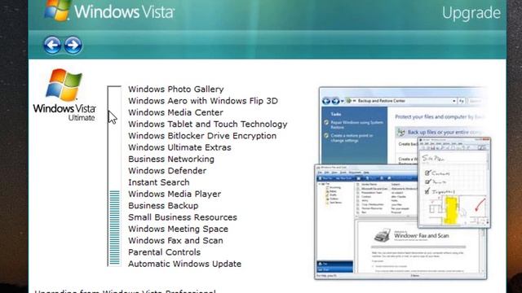Viewport: 522px width, 293px height.
Task: Select Windows Bitlocker Drive Encryption
Action: [202, 136]
